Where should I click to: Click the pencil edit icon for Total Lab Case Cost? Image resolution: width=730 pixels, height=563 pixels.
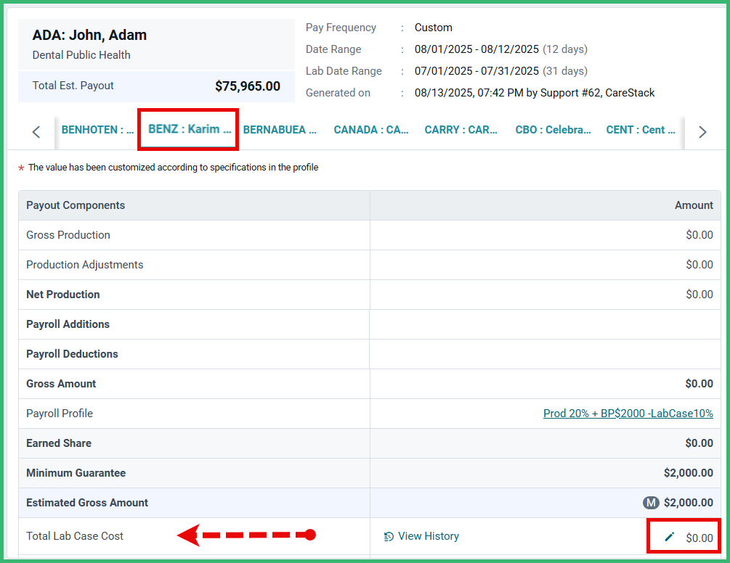(x=670, y=537)
